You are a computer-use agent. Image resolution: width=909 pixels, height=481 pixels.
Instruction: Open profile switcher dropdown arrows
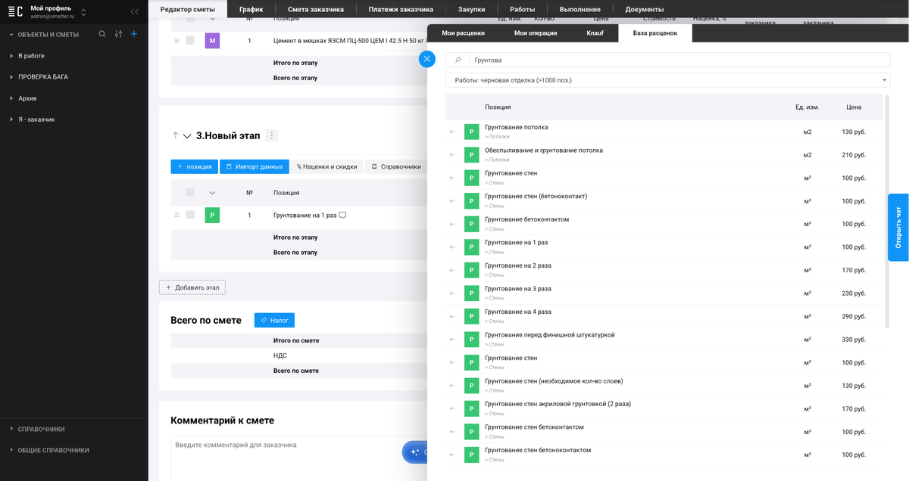click(83, 12)
